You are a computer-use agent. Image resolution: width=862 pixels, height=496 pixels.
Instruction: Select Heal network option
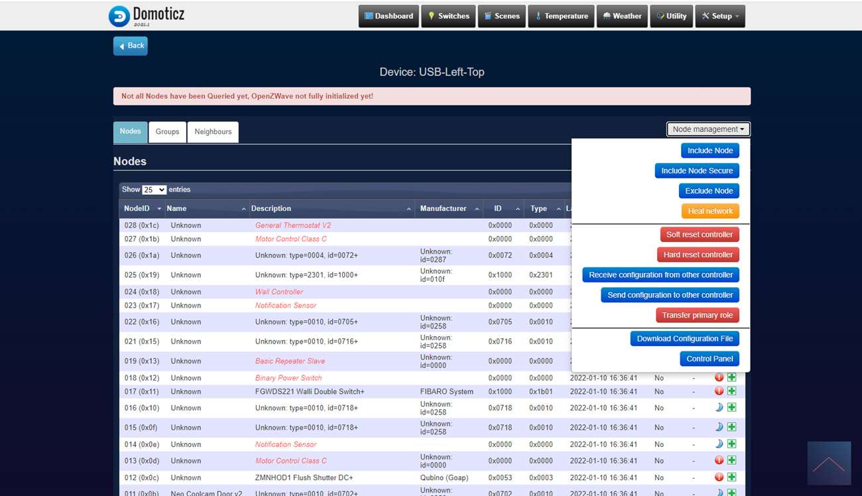[709, 211]
